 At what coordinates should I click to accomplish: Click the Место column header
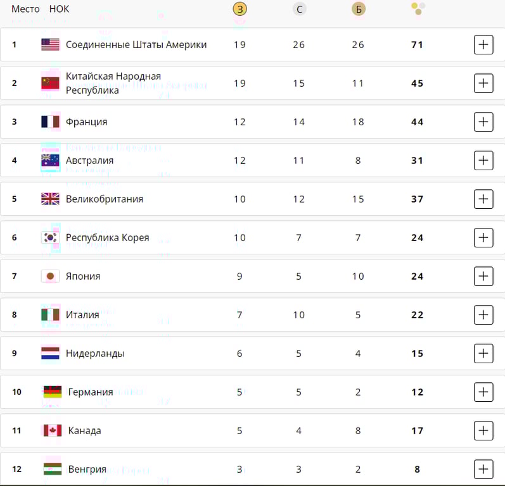(25, 9)
